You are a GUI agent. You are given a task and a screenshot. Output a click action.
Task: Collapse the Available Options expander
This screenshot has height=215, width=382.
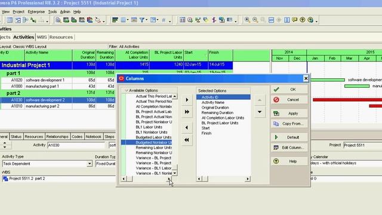(x=126, y=90)
